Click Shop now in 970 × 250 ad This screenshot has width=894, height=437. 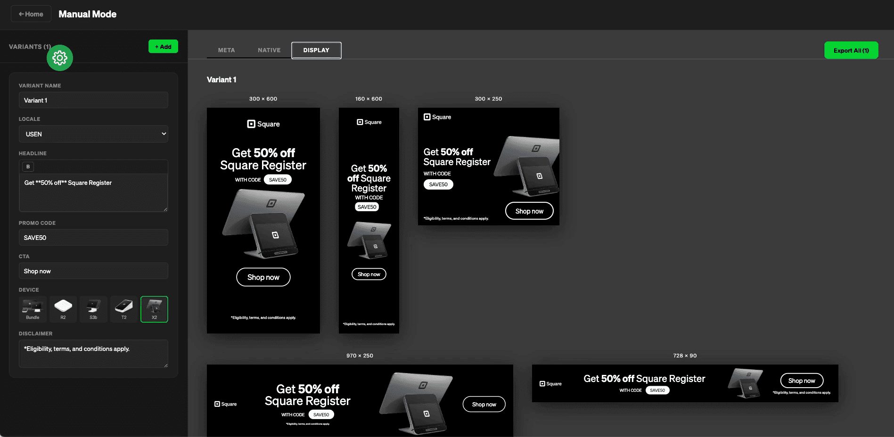[484, 404]
